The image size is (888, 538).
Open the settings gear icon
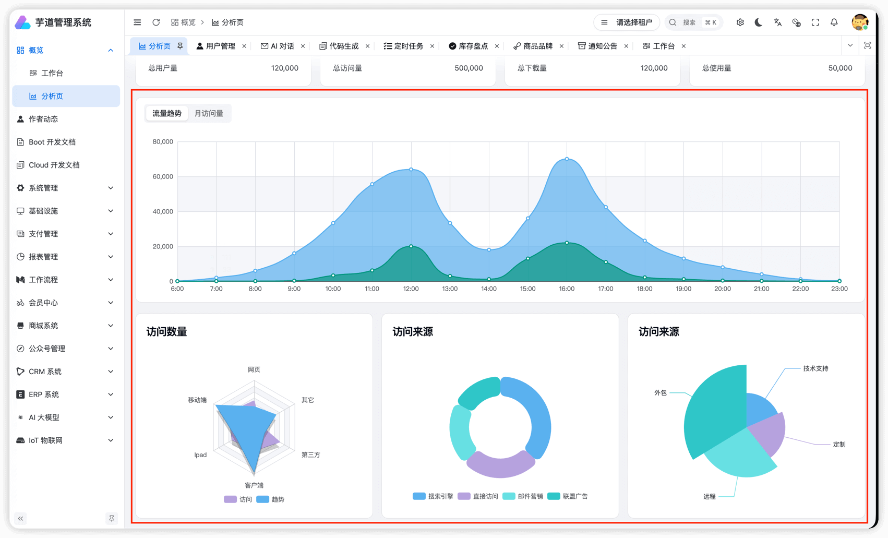coord(740,22)
